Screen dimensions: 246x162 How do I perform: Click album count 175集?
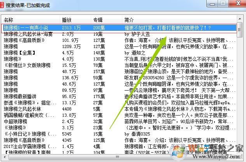(x=99, y=96)
